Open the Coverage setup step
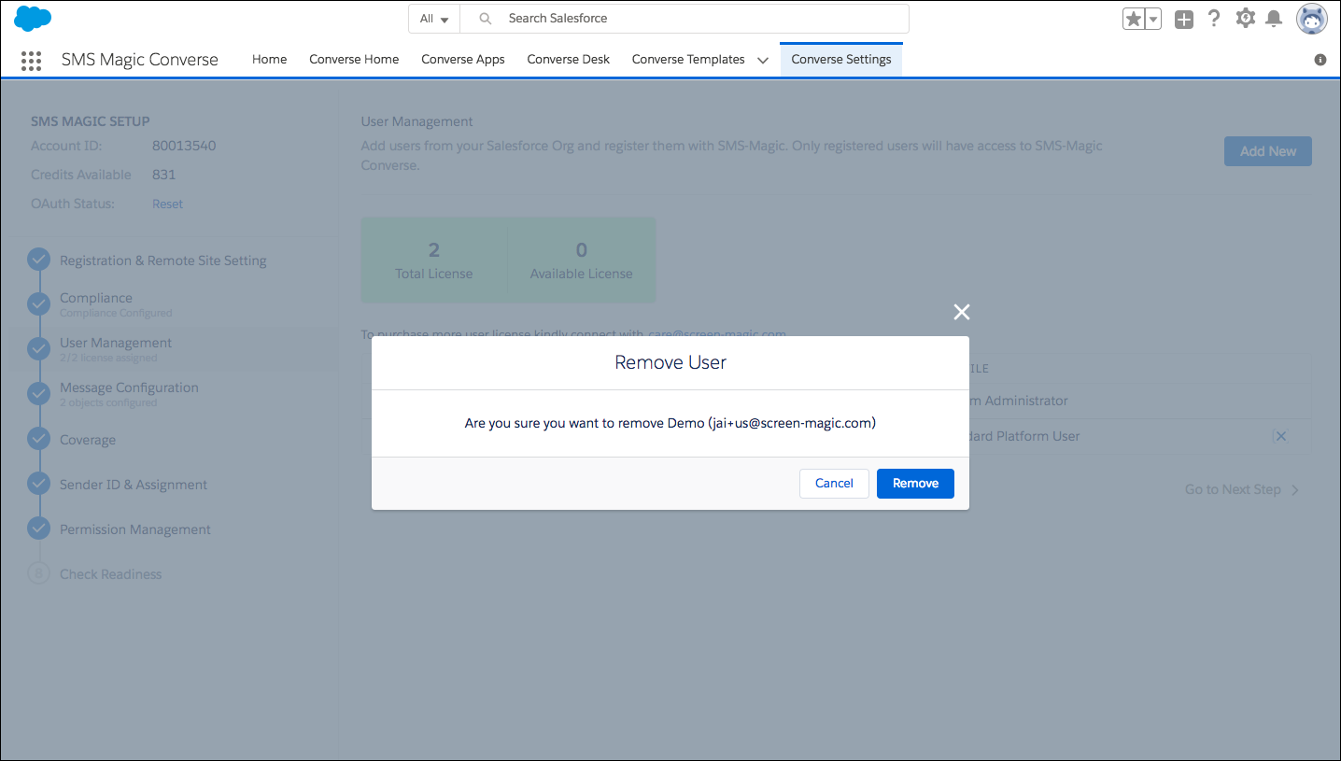Screen dimensions: 1341x761 [x=88, y=440]
